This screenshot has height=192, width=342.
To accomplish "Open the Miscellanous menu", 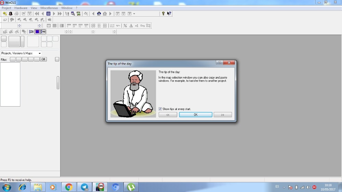I will 49,8.
